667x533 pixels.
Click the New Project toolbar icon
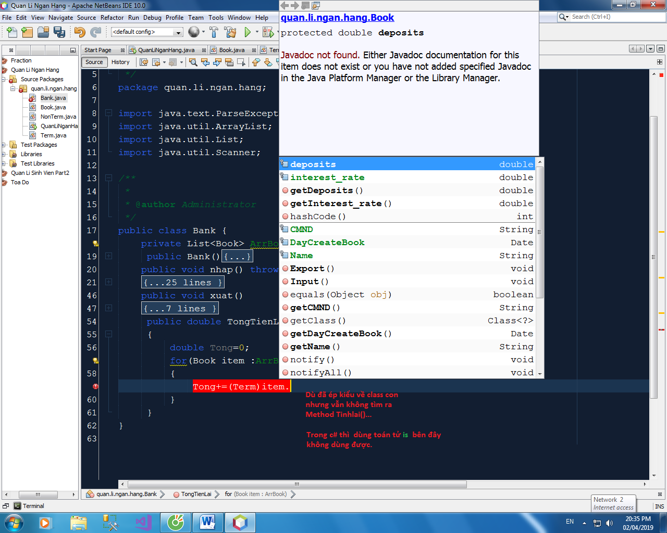(x=27, y=32)
